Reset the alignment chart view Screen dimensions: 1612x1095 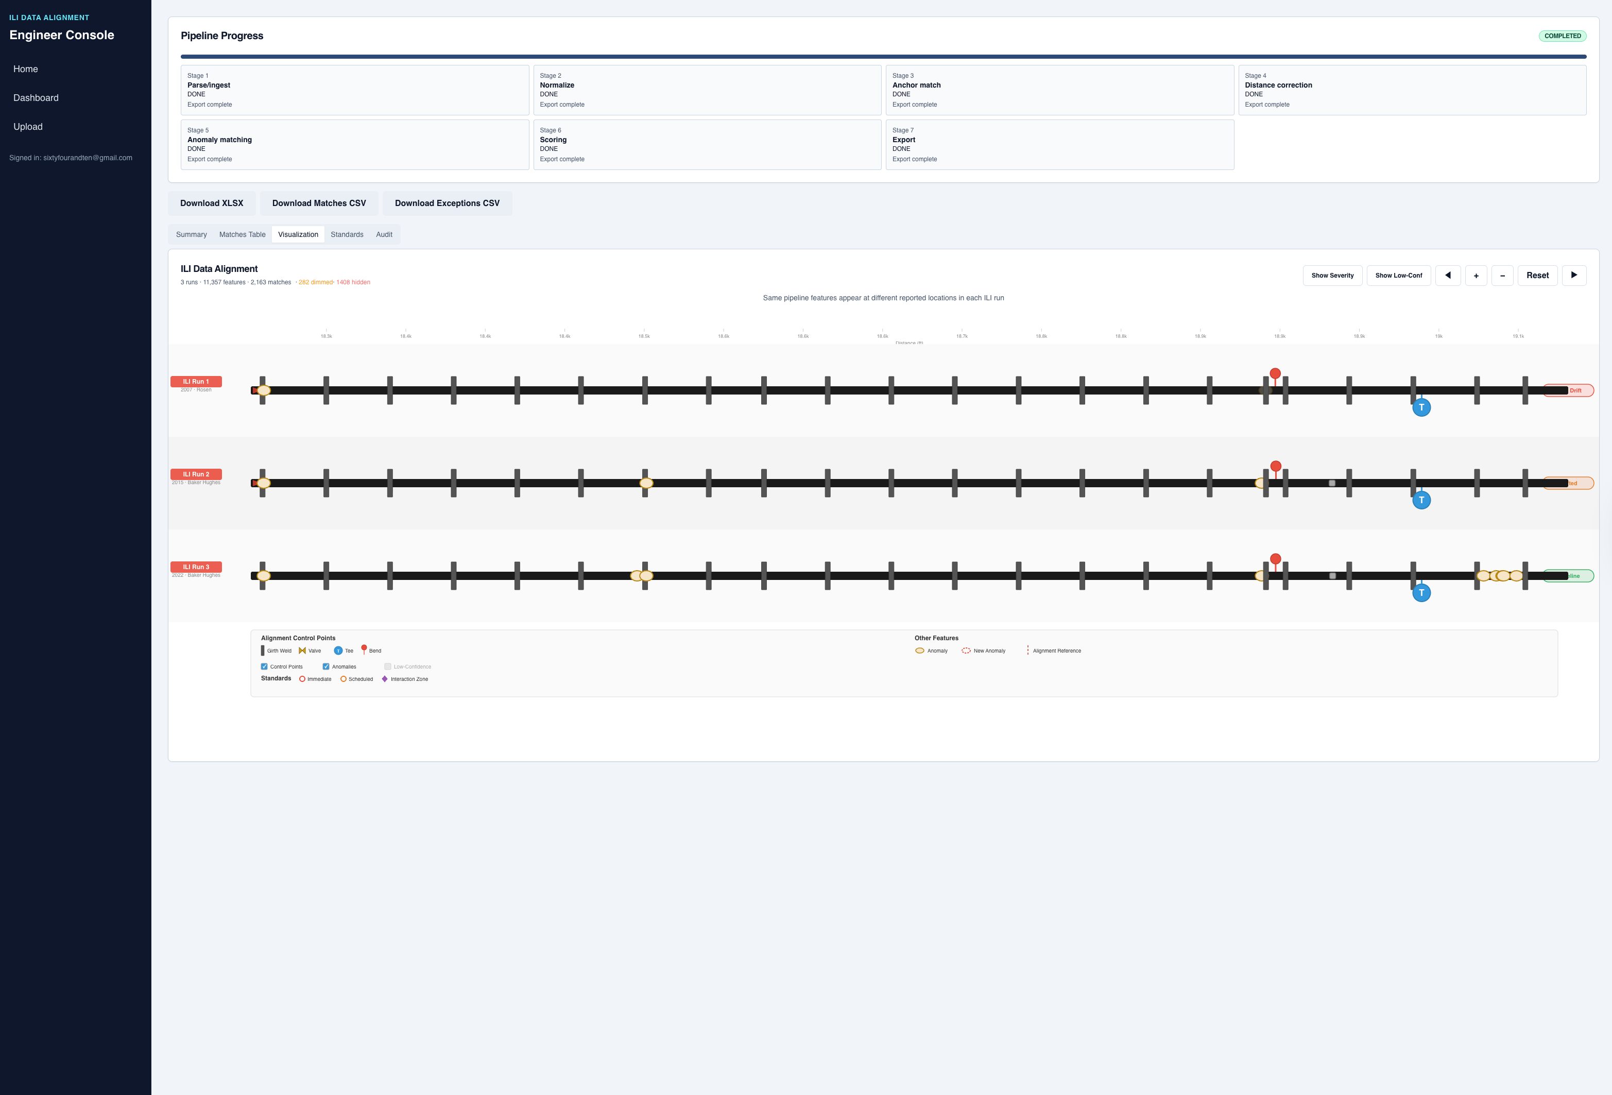(1537, 276)
